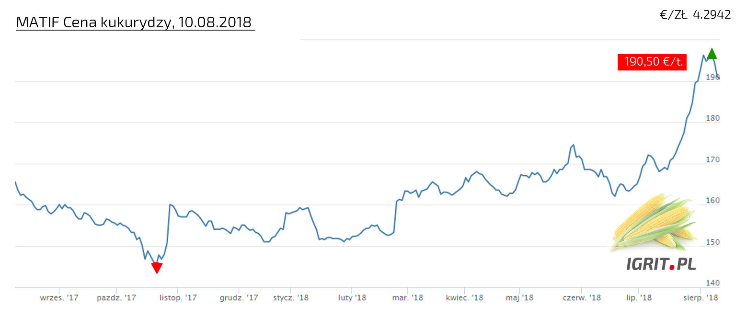
Task: Click the MATIF Cena kukurydzy chart title
Action: tap(134, 22)
